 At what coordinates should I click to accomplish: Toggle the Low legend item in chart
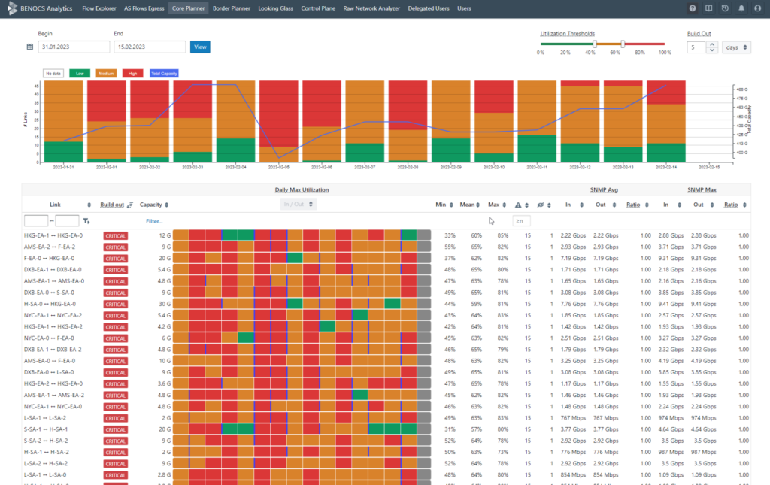[80, 74]
